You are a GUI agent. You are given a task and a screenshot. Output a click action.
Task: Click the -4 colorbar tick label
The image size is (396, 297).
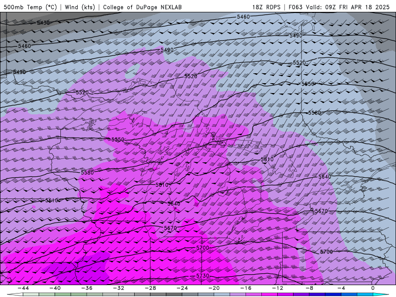[x=341, y=288]
